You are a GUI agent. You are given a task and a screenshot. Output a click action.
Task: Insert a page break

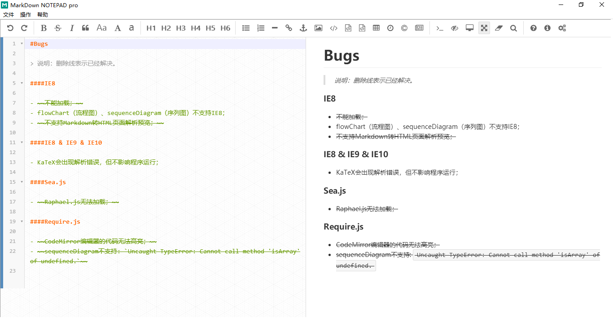(419, 28)
